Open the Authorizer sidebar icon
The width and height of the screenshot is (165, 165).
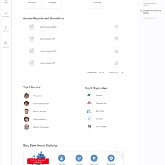[6, 43]
